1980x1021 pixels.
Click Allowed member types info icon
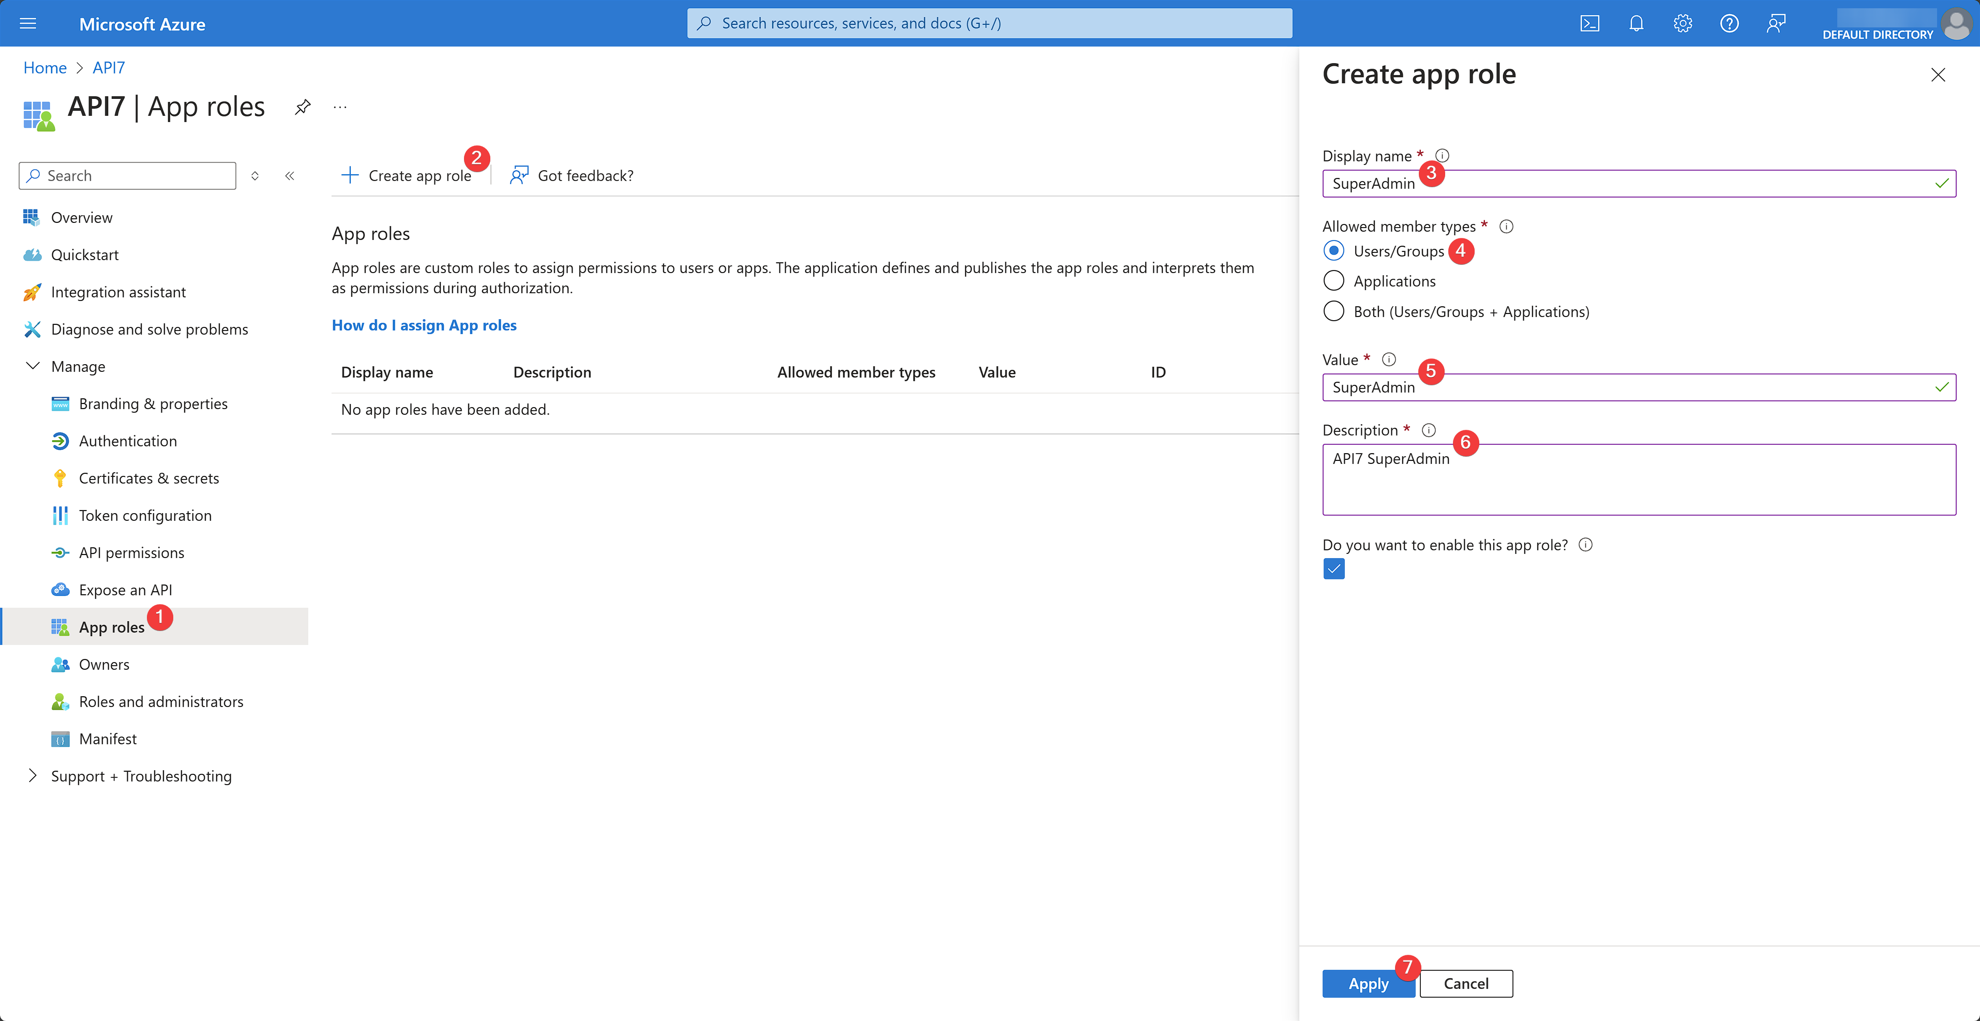coord(1507,226)
